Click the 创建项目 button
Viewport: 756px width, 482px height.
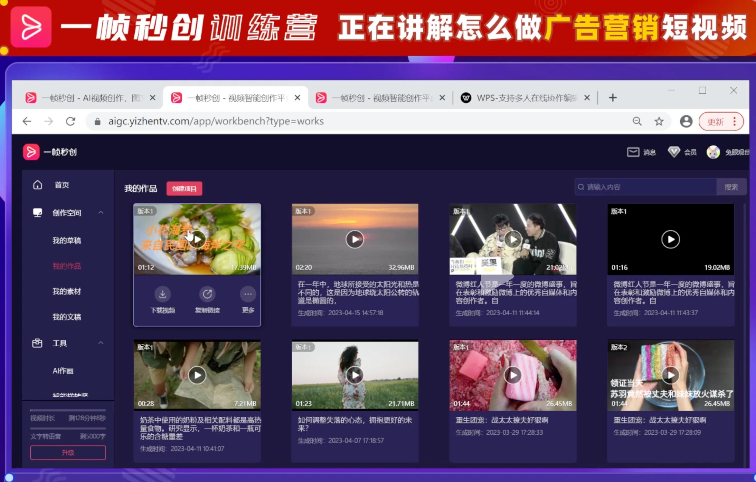pos(184,189)
